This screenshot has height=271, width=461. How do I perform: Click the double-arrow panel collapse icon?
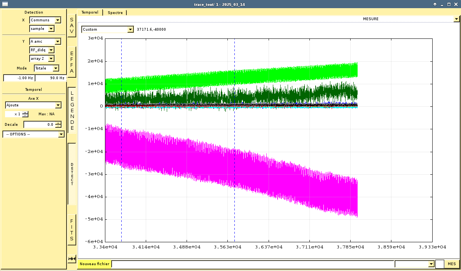[x=72, y=259]
